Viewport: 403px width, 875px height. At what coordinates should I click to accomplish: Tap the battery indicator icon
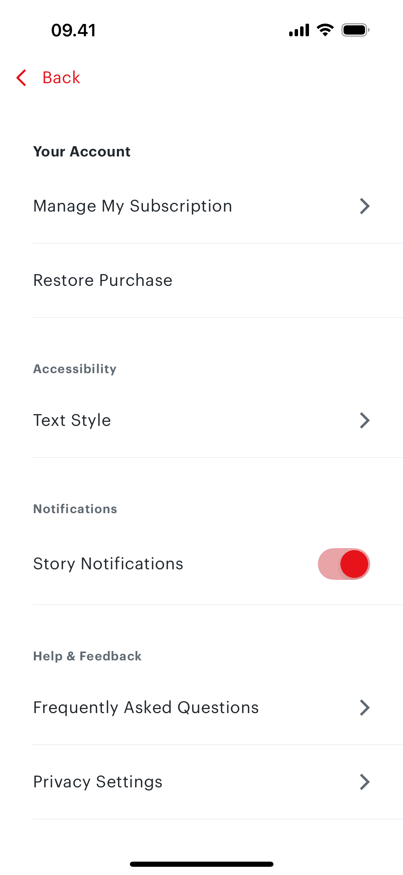tap(355, 30)
